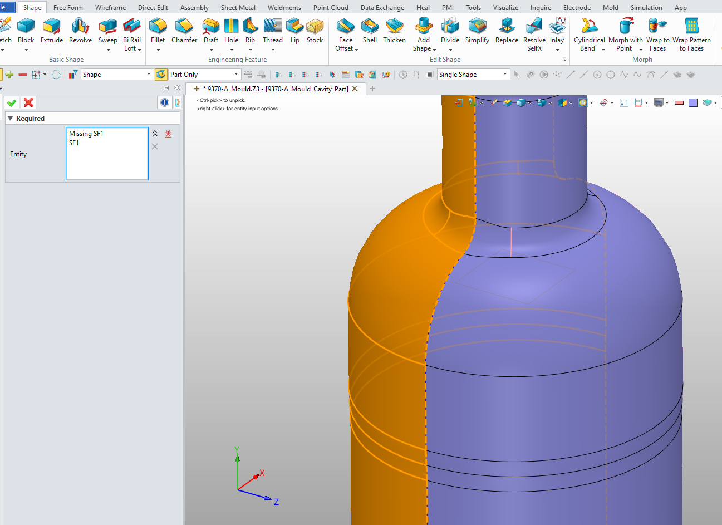This screenshot has height=525, width=722.
Task: Delete the selected entity with gray X
Action: click(155, 146)
